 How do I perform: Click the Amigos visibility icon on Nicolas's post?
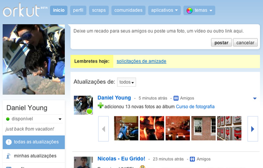192,159
